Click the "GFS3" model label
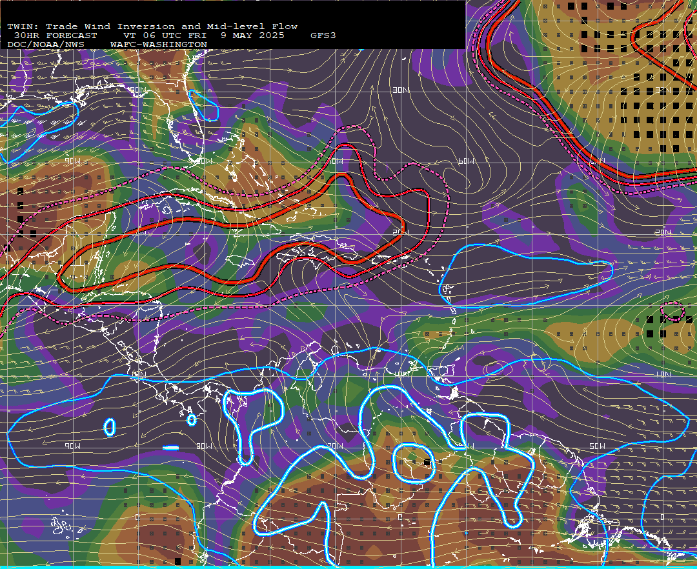This screenshot has height=569, width=697. click(x=323, y=35)
